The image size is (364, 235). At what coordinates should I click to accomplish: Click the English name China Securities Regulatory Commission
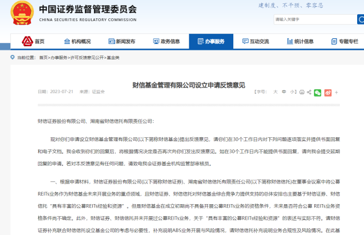click(88, 20)
